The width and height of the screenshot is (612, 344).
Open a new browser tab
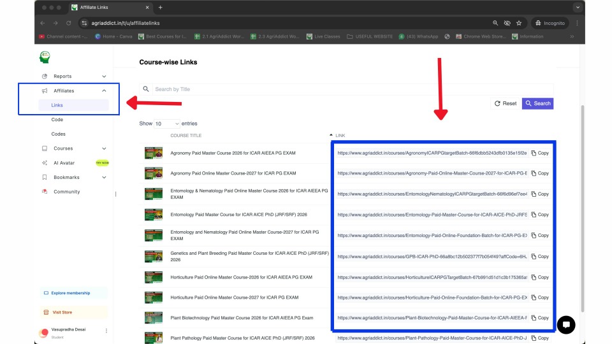(160, 7)
